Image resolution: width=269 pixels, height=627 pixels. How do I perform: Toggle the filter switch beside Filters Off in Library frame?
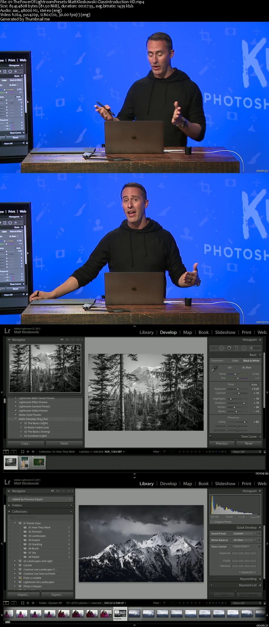pos(265,603)
